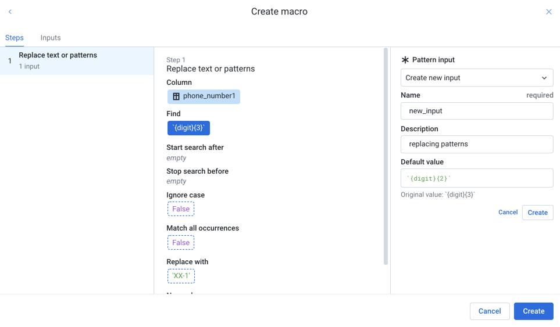The width and height of the screenshot is (560, 327).
Task: Open the Inputs tab
Action: (51, 38)
